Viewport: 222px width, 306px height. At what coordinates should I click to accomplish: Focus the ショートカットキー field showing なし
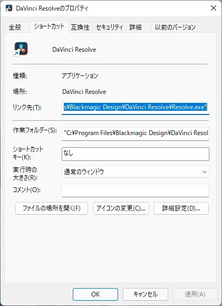pos(136,154)
